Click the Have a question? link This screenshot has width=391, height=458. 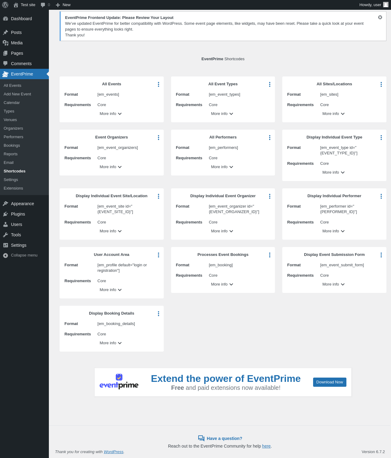point(225,438)
